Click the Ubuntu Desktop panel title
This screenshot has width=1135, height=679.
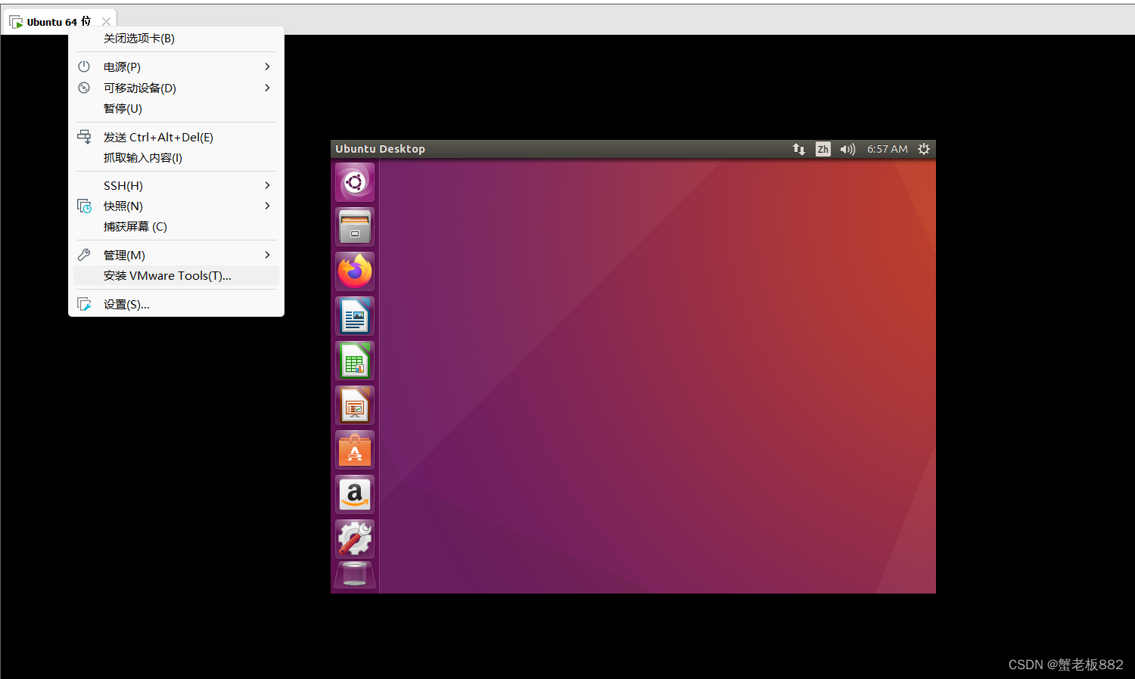click(x=380, y=149)
